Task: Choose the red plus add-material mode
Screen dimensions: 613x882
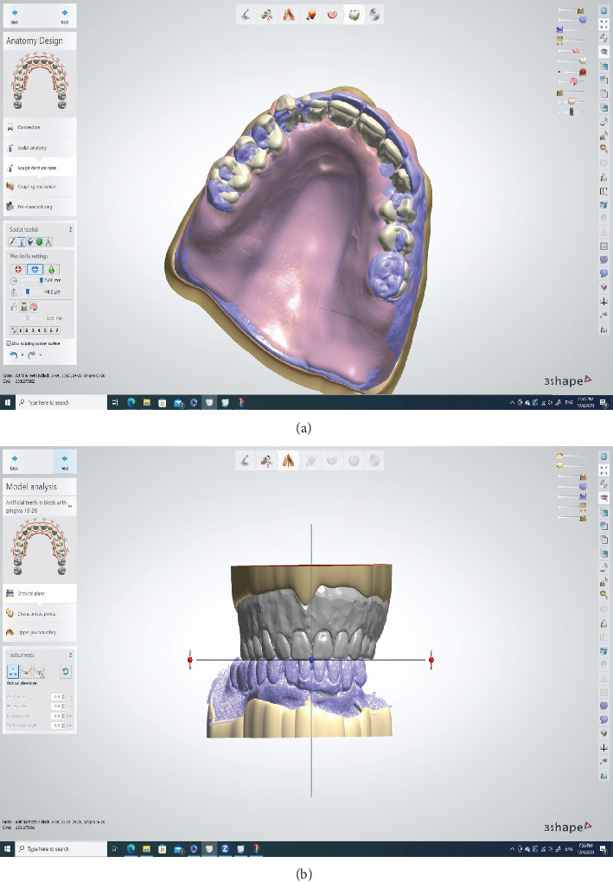Action: (x=18, y=270)
